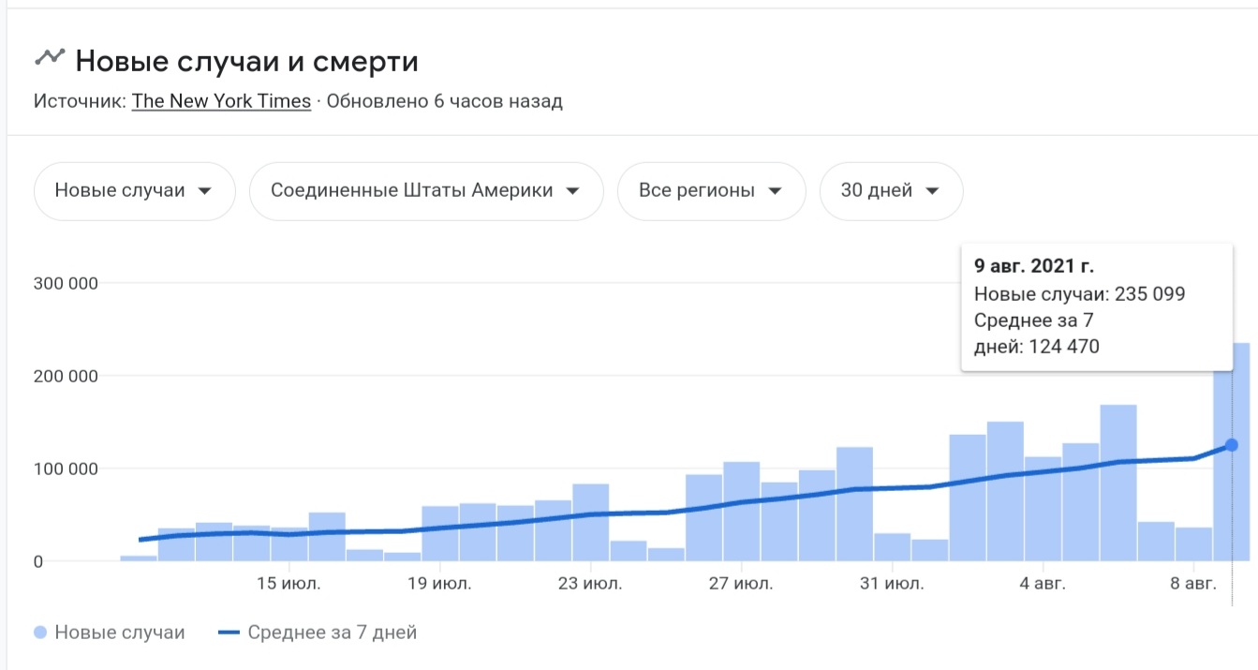Click the 30 July bar above 100,000
Screen dimensions: 1258x670
854,506
